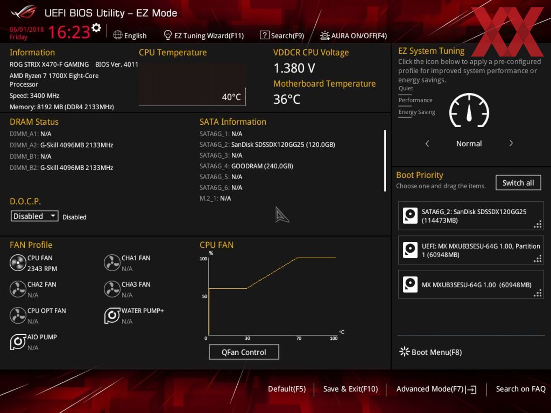The height and width of the screenshot is (413, 551).
Task: Click the CHA1 FAN fan icon
Action: coord(112,263)
